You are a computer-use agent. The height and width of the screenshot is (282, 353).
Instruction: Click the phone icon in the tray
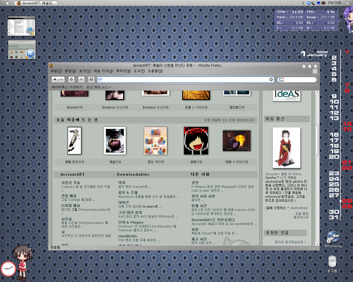pyautogui.click(x=313, y=3)
